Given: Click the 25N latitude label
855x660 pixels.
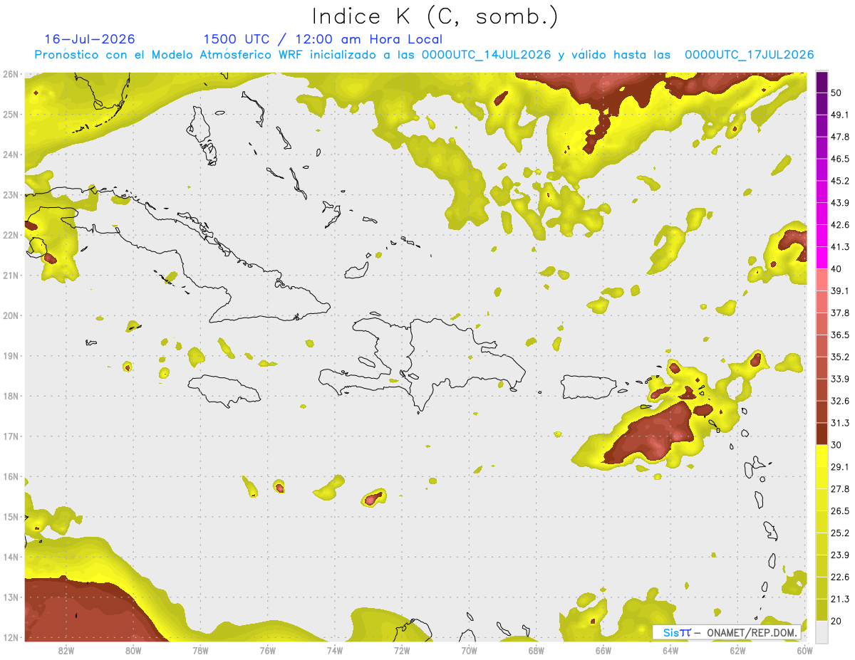Looking at the screenshot, I should (11, 114).
